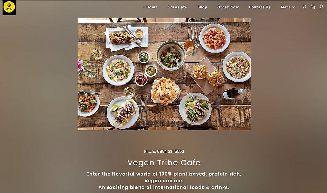This screenshot has width=327, height=193.
Task: Click the '100% plant based, protein rich' tagline
Action: pyautogui.click(x=200, y=174)
